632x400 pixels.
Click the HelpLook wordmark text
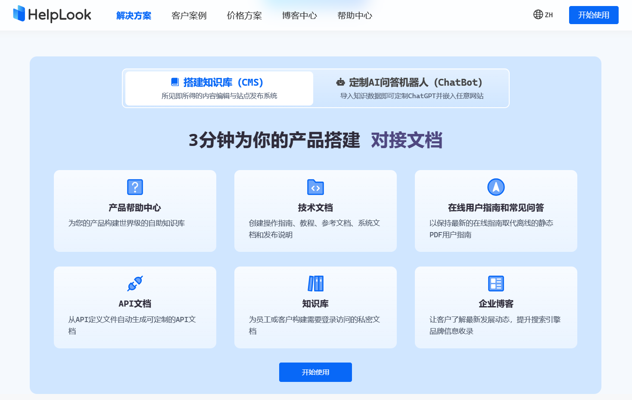[x=59, y=15]
